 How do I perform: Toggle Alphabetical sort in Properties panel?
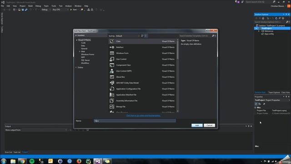[x=260, y=104]
